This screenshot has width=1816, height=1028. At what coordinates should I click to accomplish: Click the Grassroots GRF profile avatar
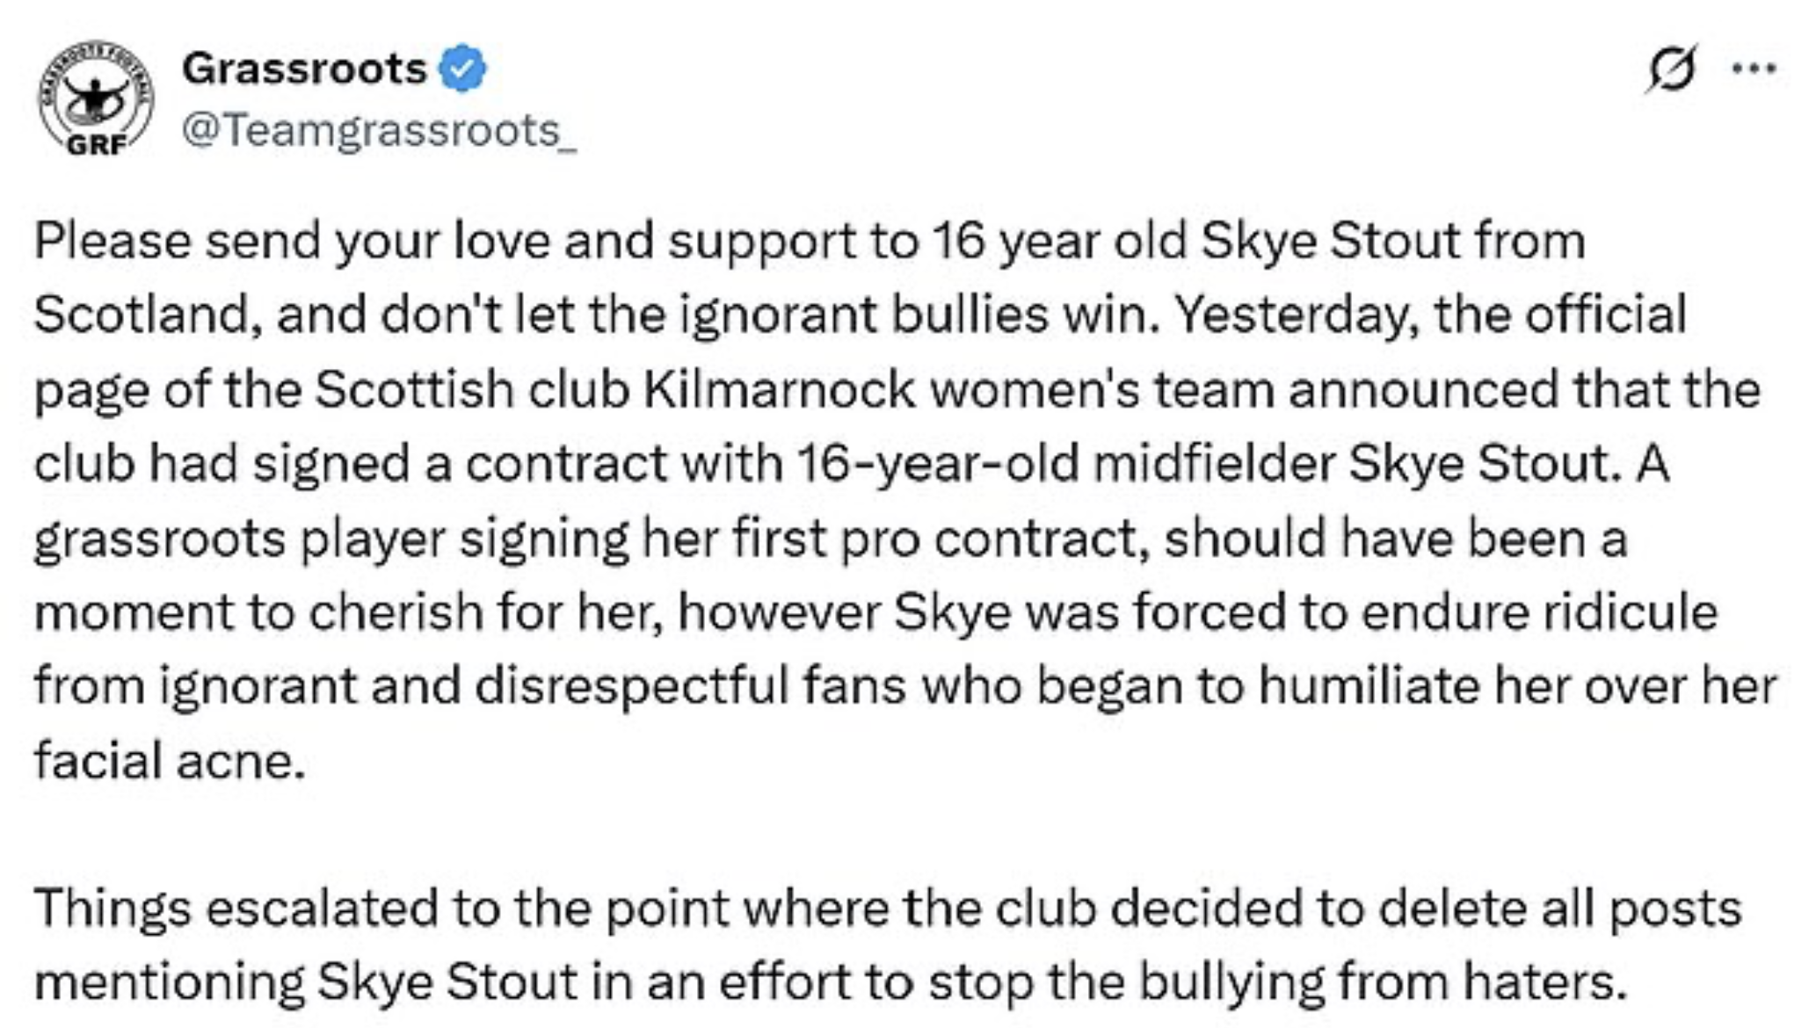(96, 98)
